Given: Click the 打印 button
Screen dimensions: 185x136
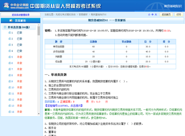Looking at the screenshot, I should pyautogui.click(x=179, y=14).
